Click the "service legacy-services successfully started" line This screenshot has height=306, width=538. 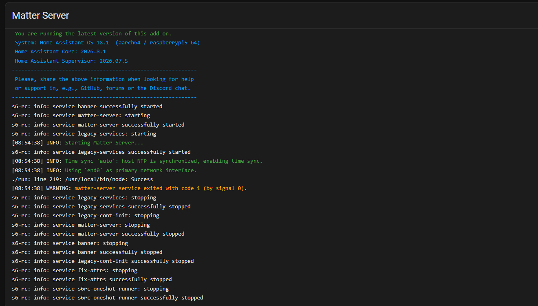click(101, 152)
